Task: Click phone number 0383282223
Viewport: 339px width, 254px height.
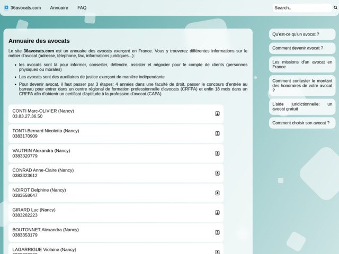Action: point(25,215)
